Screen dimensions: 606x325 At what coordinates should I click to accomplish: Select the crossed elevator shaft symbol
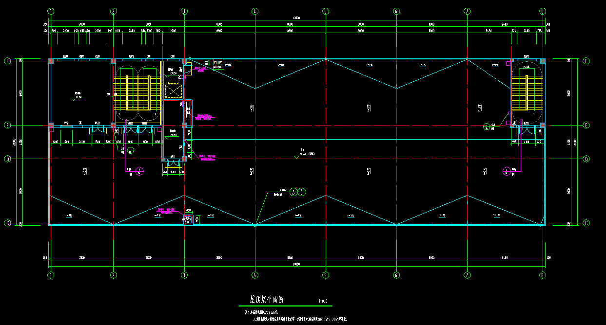point(173,90)
